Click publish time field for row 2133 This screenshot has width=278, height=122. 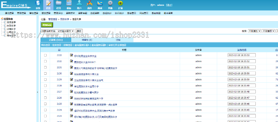click(242, 55)
